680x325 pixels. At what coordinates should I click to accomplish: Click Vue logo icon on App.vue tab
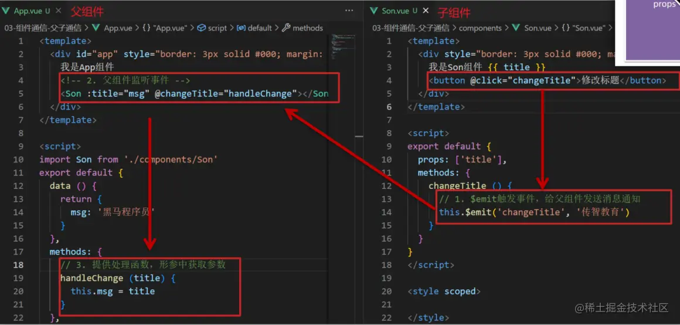pyautogui.click(x=6, y=11)
